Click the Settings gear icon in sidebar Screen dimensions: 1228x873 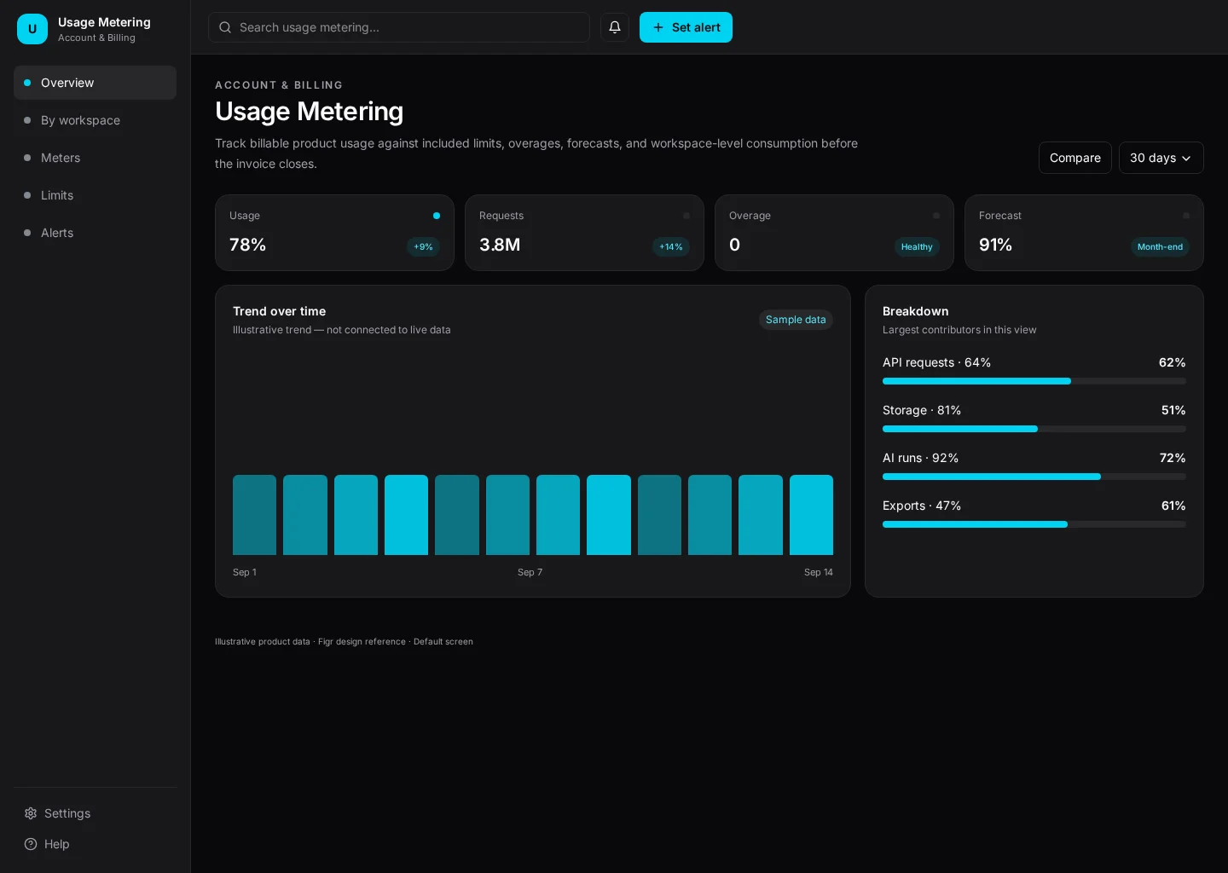(31, 813)
